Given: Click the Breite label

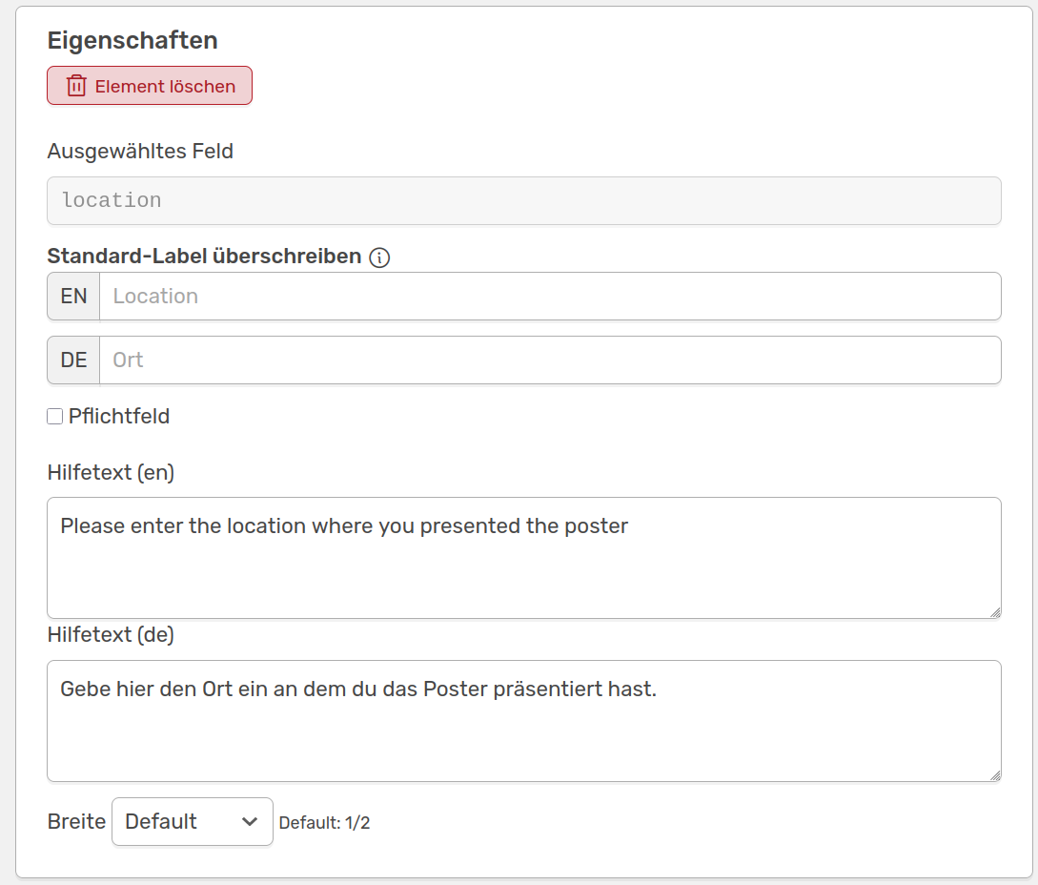Looking at the screenshot, I should point(77,822).
